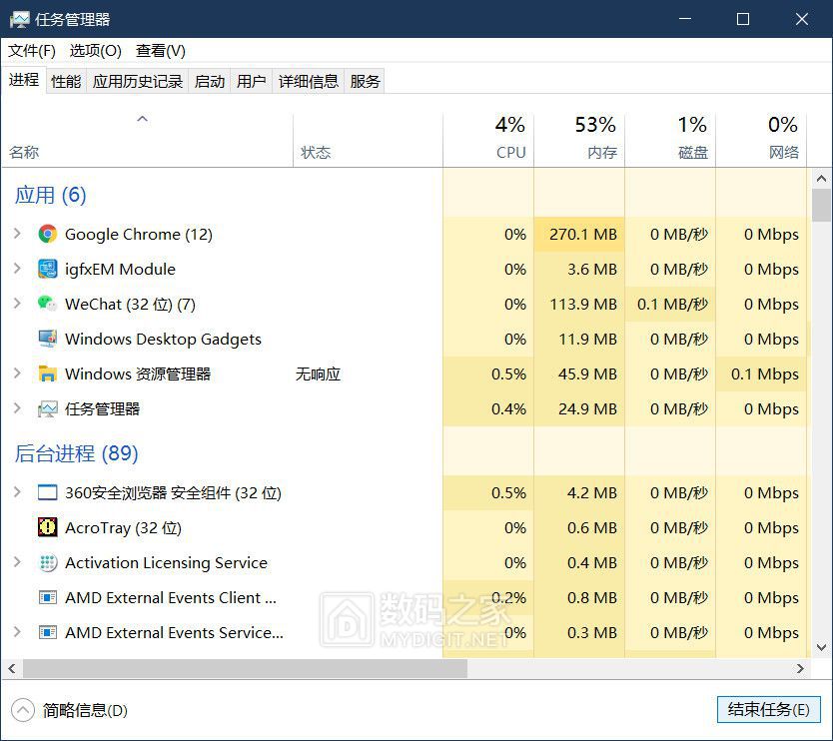This screenshot has width=833, height=741.
Task: Switch to the 性能 tab
Action: [x=66, y=82]
